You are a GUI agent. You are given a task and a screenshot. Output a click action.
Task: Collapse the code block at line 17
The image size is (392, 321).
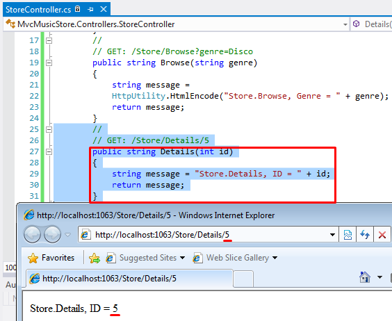click(49, 40)
